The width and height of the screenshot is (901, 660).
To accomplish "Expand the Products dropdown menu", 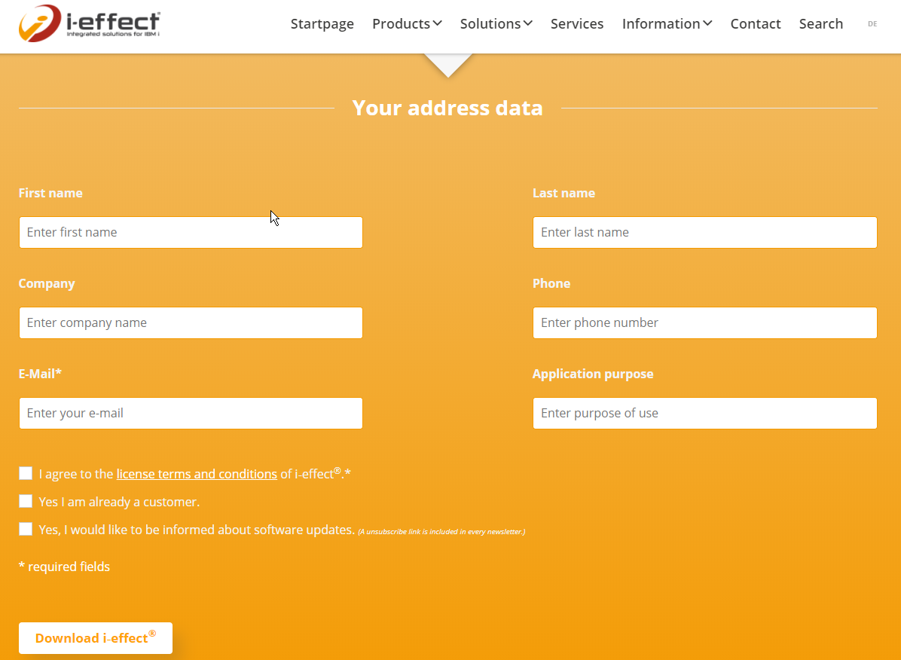I will click(x=407, y=24).
